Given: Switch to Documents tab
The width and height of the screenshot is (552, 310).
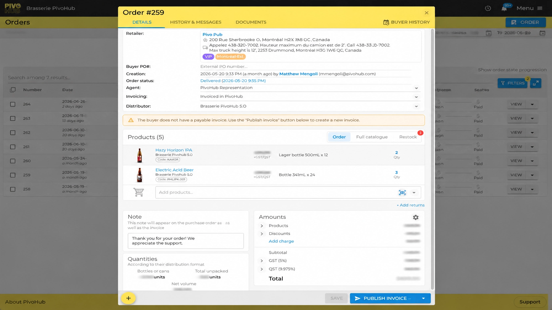Looking at the screenshot, I should click(251, 22).
